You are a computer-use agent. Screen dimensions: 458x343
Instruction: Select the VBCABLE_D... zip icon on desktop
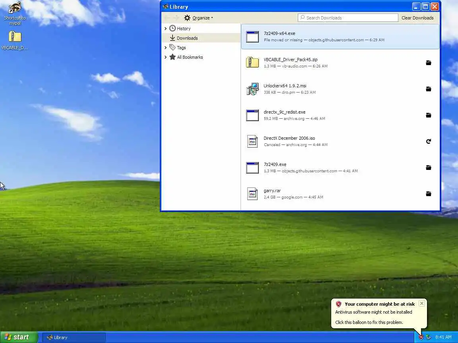(15, 40)
